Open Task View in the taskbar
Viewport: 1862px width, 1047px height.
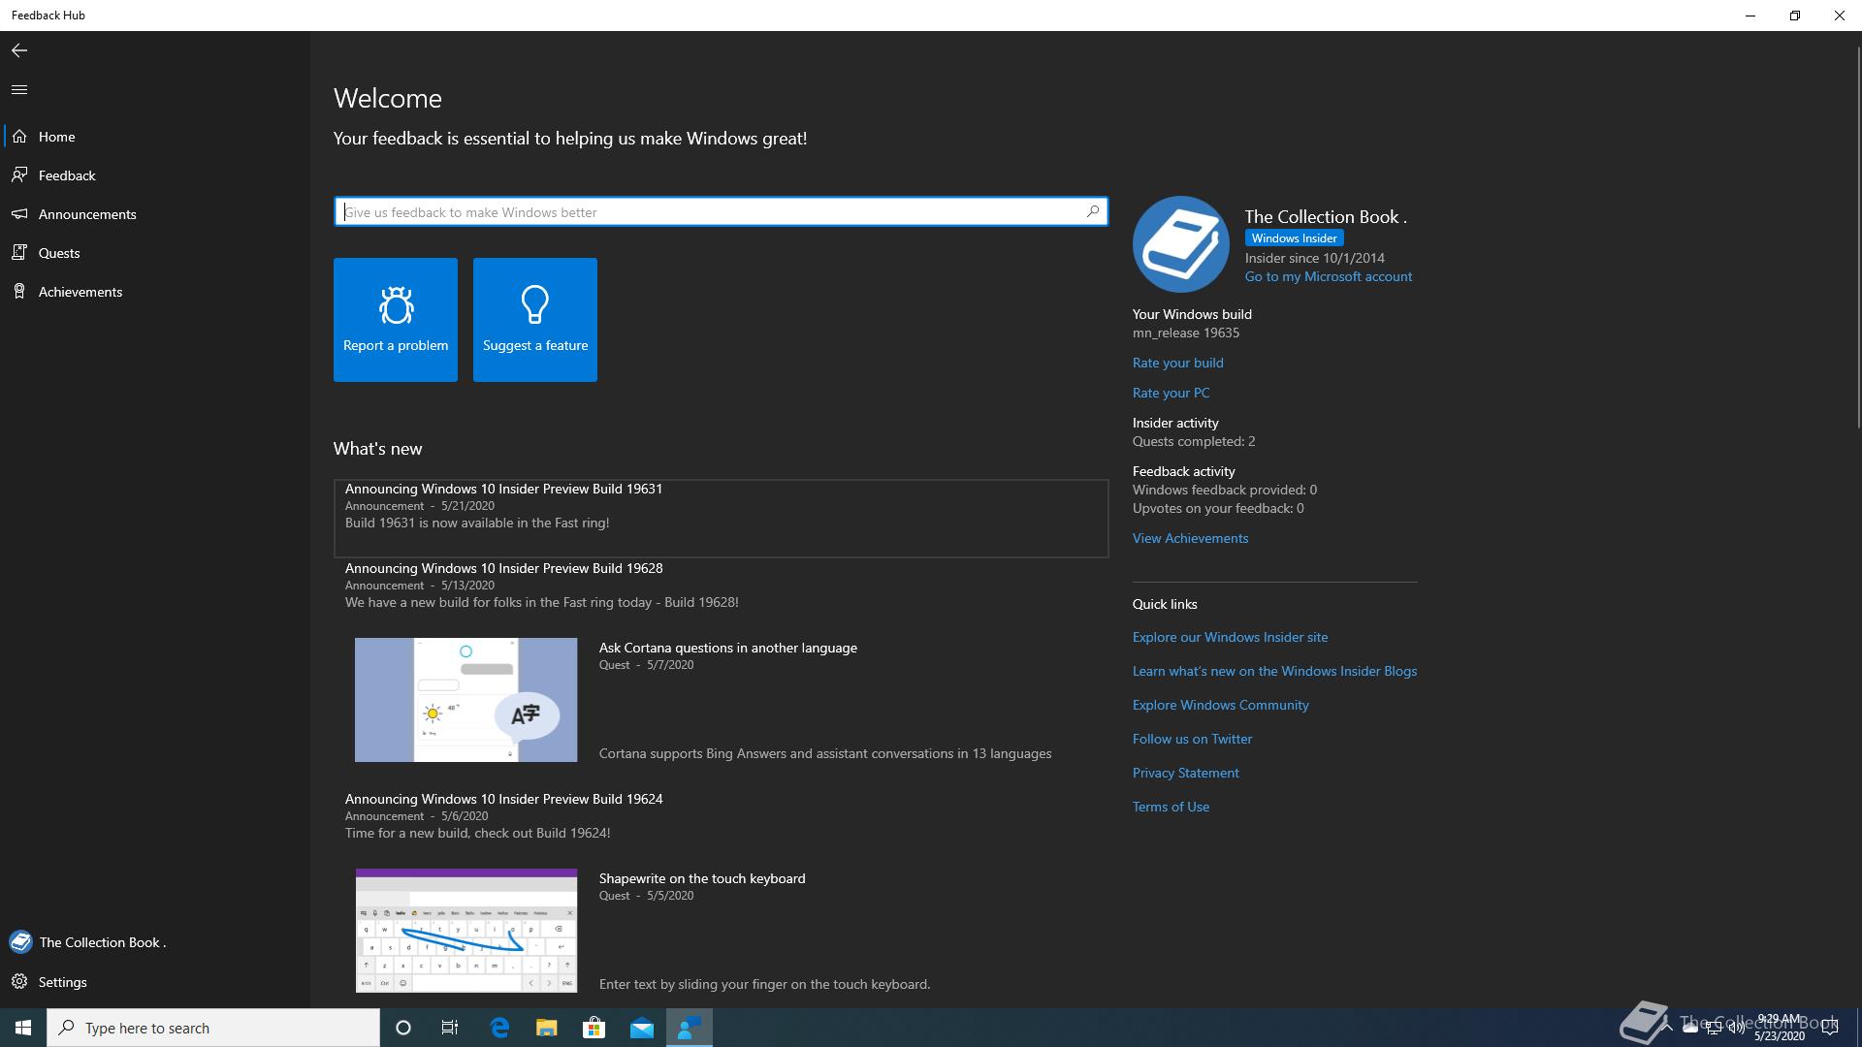click(450, 1028)
